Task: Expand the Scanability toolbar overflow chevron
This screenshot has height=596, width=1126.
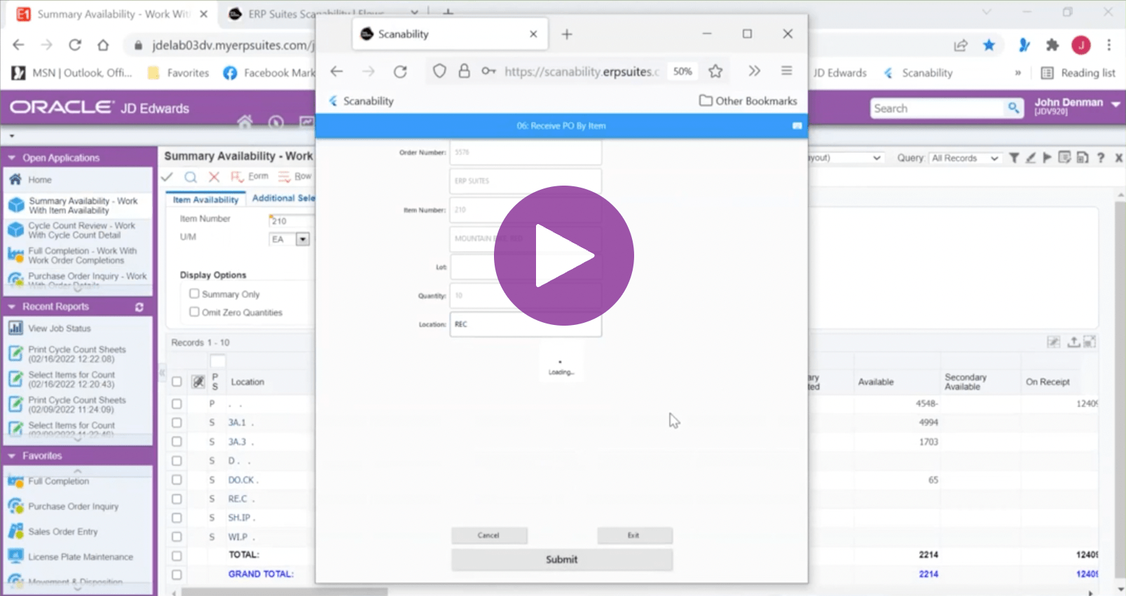Action: [754, 71]
